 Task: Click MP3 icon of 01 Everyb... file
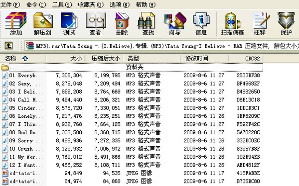click(x=5, y=76)
